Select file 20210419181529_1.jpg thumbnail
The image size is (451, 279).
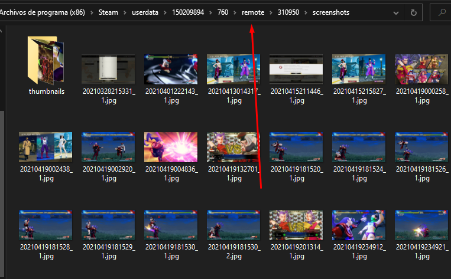108,225
